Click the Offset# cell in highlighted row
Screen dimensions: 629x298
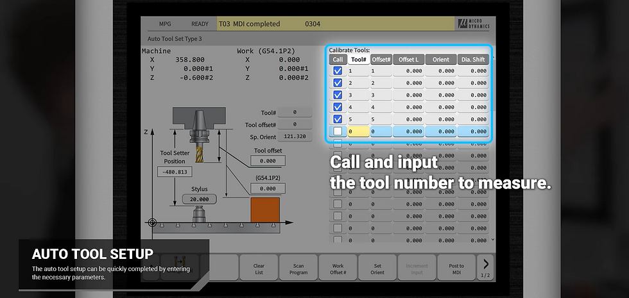[381, 131]
